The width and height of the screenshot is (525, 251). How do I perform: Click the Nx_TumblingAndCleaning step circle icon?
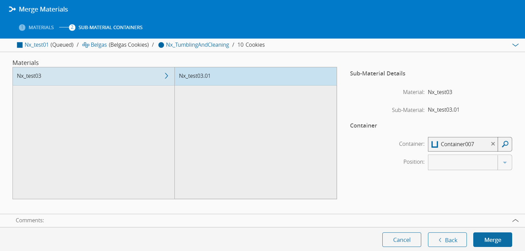click(161, 45)
